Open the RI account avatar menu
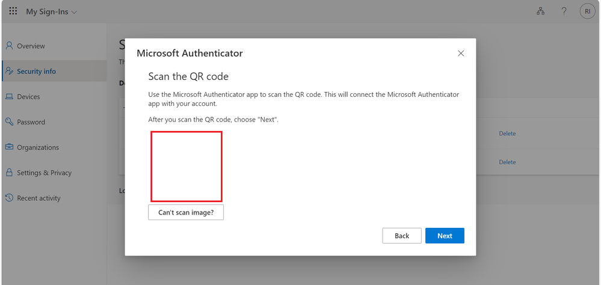The height and width of the screenshot is (285, 601). click(x=587, y=11)
